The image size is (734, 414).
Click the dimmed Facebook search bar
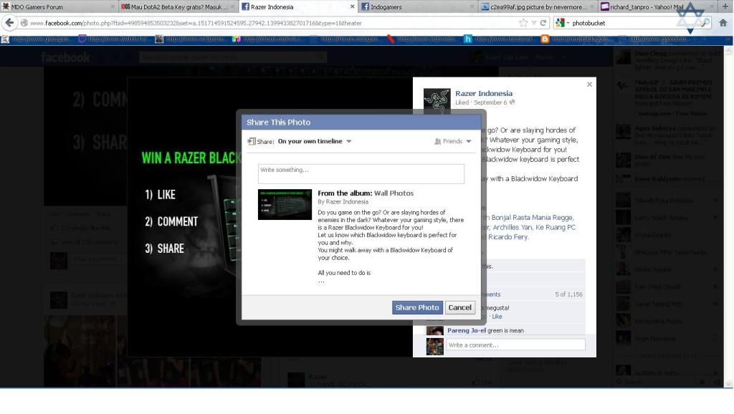click(233, 57)
